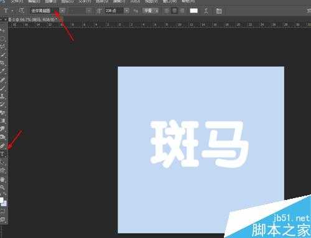Select the Pen tool
Image resolution: width=311 pixels, height=238 pixels.
pos(2,146)
